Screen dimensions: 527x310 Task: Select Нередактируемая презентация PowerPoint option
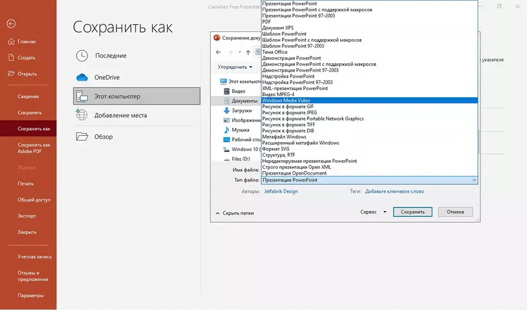(369, 161)
